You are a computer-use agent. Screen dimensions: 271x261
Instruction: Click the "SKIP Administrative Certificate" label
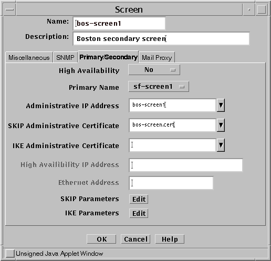tap(64, 126)
